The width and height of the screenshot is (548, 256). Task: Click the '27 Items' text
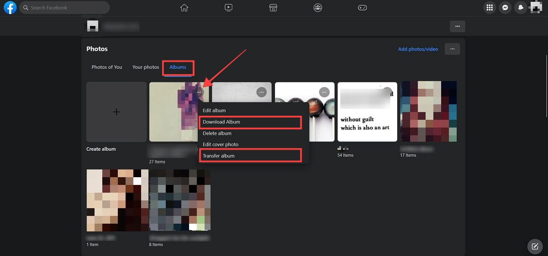click(x=157, y=162)
